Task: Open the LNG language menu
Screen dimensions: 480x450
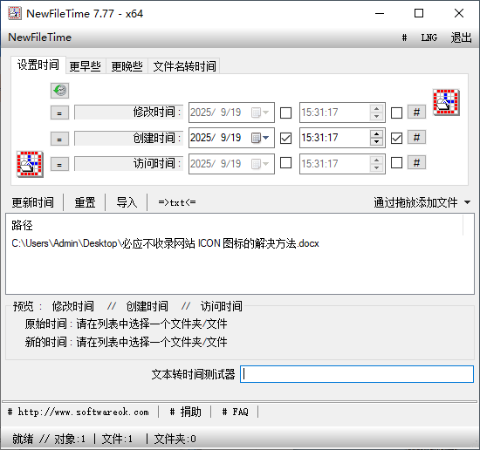Action: point(429,37)
